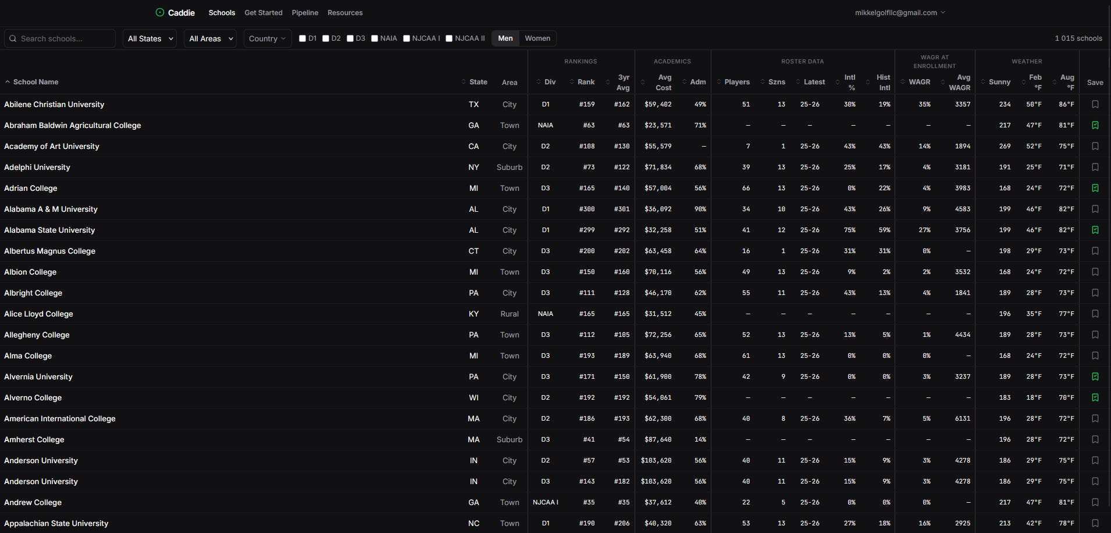Select the Men toggle
This screenshot has height=533, width=1111.
[x=505, y=38]
